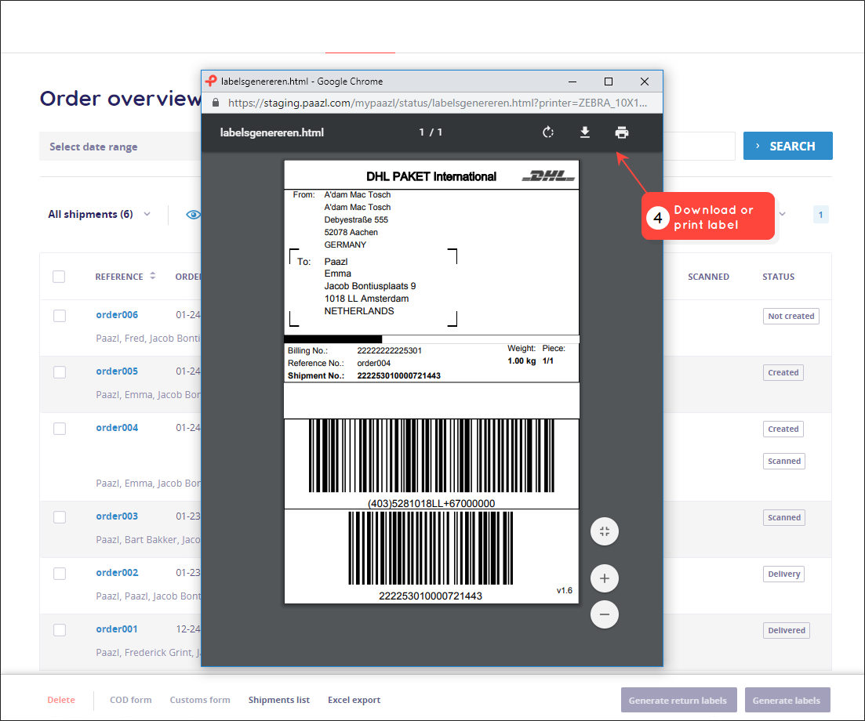Choose Excel export in the bottom bar
This screenshot has height=721, width=865.
[x=354, y=700]
